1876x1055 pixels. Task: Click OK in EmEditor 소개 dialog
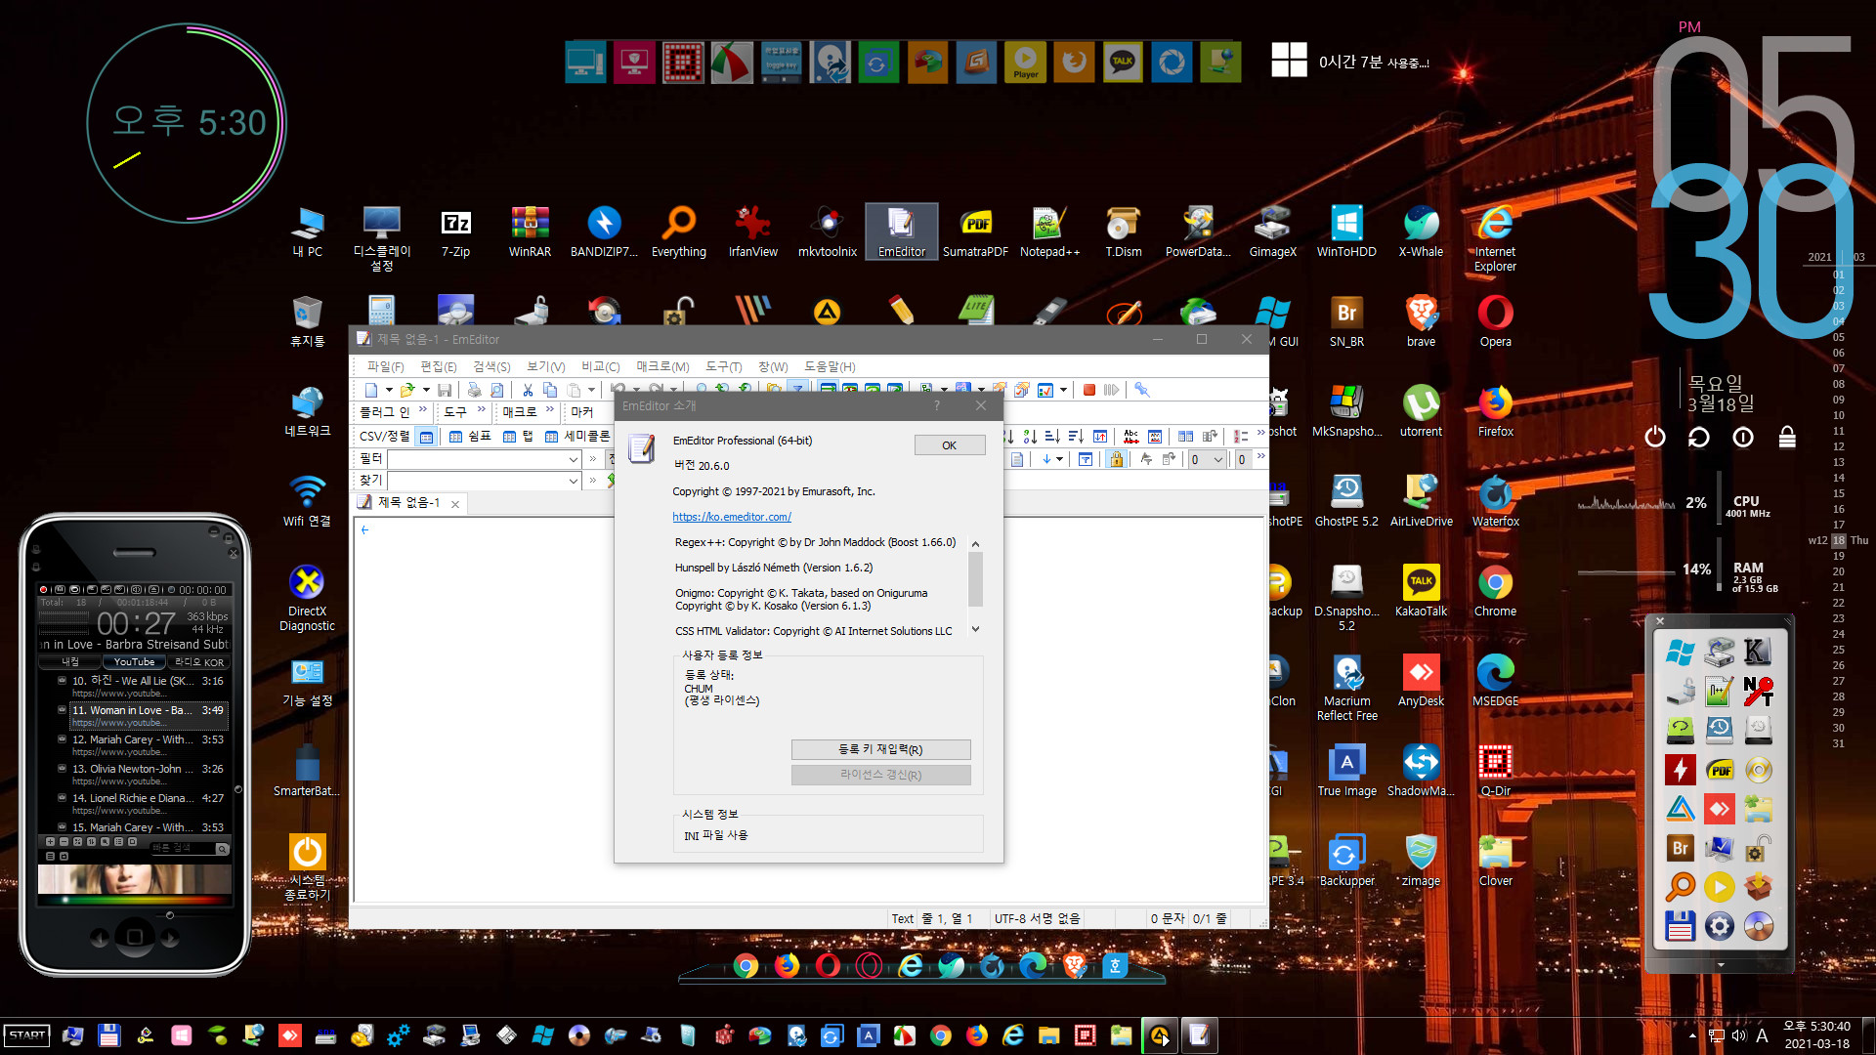[x=949, y=445]
